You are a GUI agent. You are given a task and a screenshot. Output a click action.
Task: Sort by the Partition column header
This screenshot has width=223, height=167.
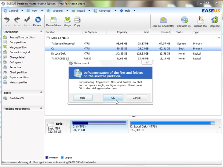tap(64, 32)
